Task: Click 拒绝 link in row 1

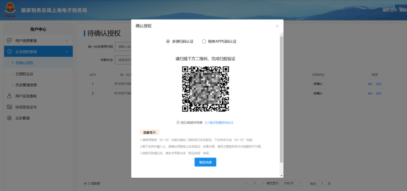Action: [379, 84]
